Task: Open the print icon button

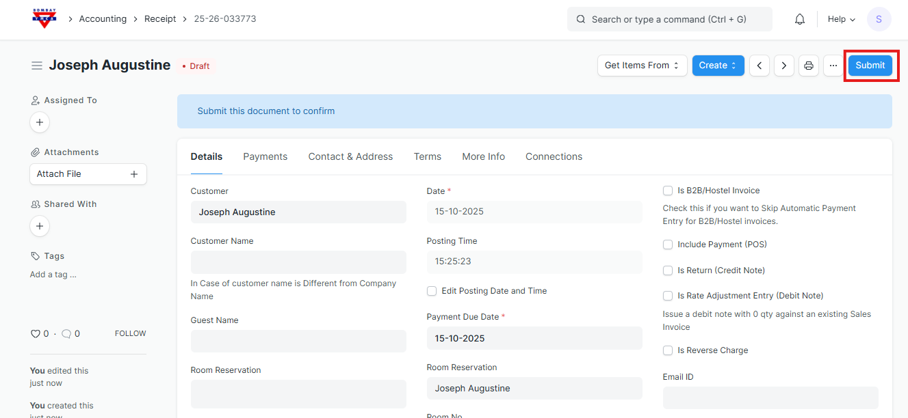Action: [809, 66]
